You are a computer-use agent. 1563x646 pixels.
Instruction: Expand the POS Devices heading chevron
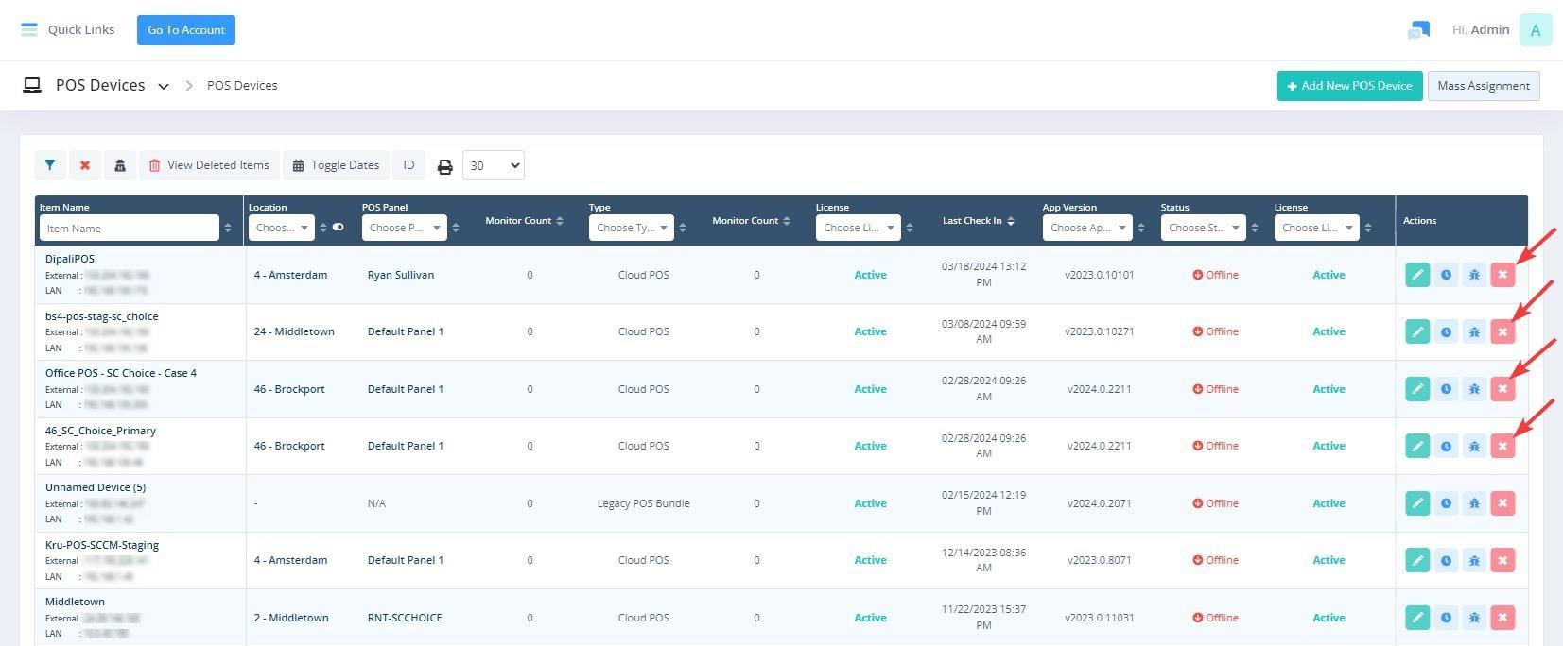(164, 86)
